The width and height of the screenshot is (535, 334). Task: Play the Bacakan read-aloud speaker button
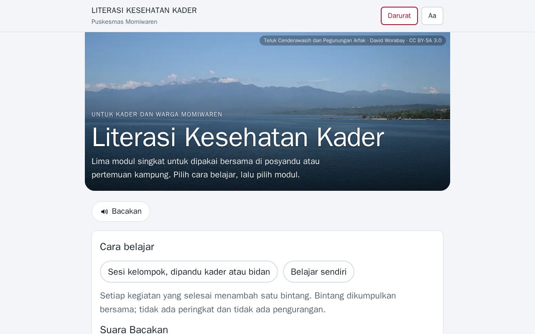pos(121,211)
